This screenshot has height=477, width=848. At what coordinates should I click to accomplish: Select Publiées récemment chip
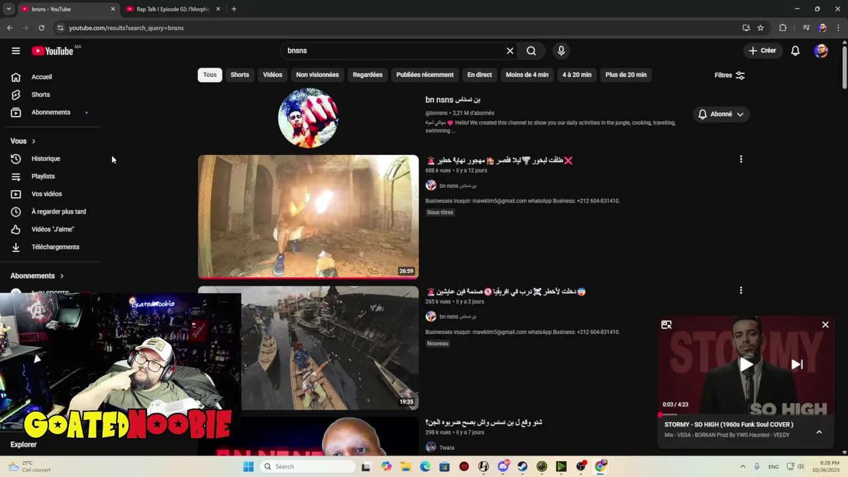[x=425, y=75]
